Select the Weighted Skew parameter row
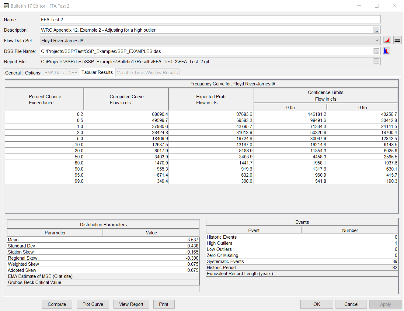 point(103,264)
